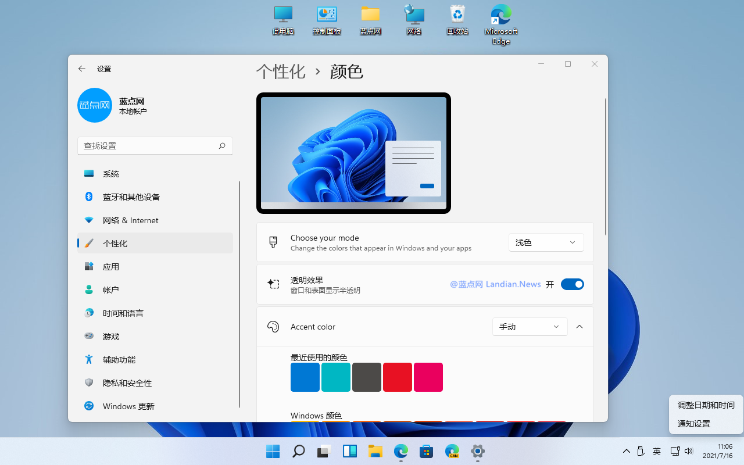Go to 个性化 breadcrumb link
744x465 pixels.
(281, 71)
